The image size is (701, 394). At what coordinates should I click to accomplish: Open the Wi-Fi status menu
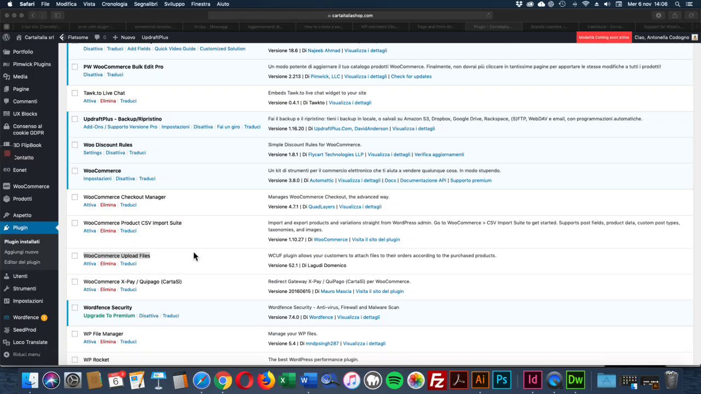(x=585, y=4)
